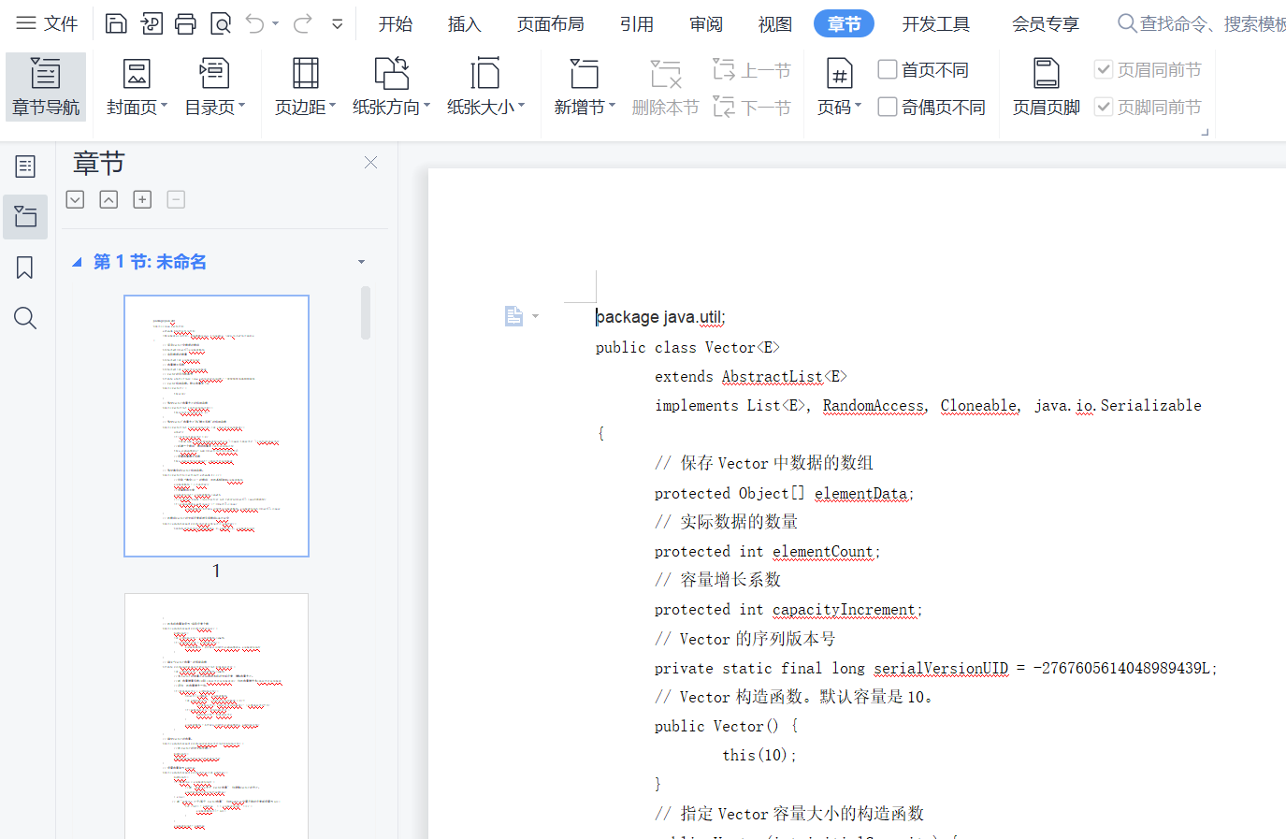Screen dimensions: 1286x839
Task: Toggle the 章节导航 navigation button
Action: (x=46, y=87)
